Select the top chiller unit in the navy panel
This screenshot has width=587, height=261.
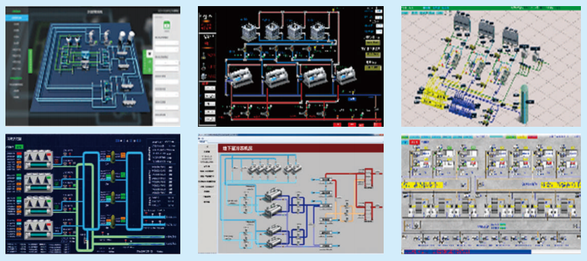click(x=39, y=160)
